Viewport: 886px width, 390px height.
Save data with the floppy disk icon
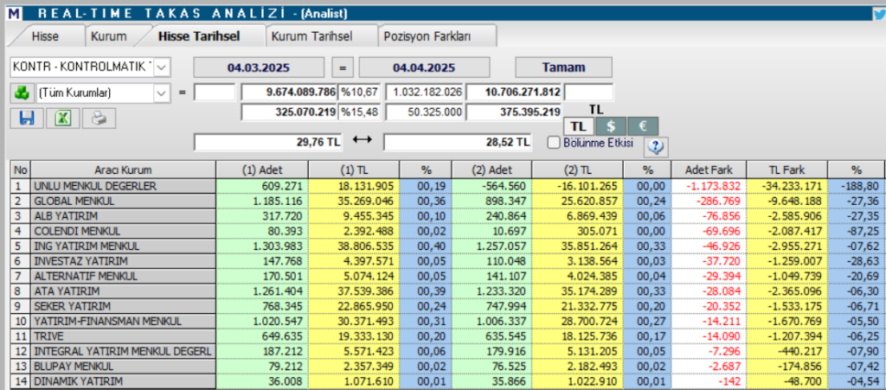(27, 118)
